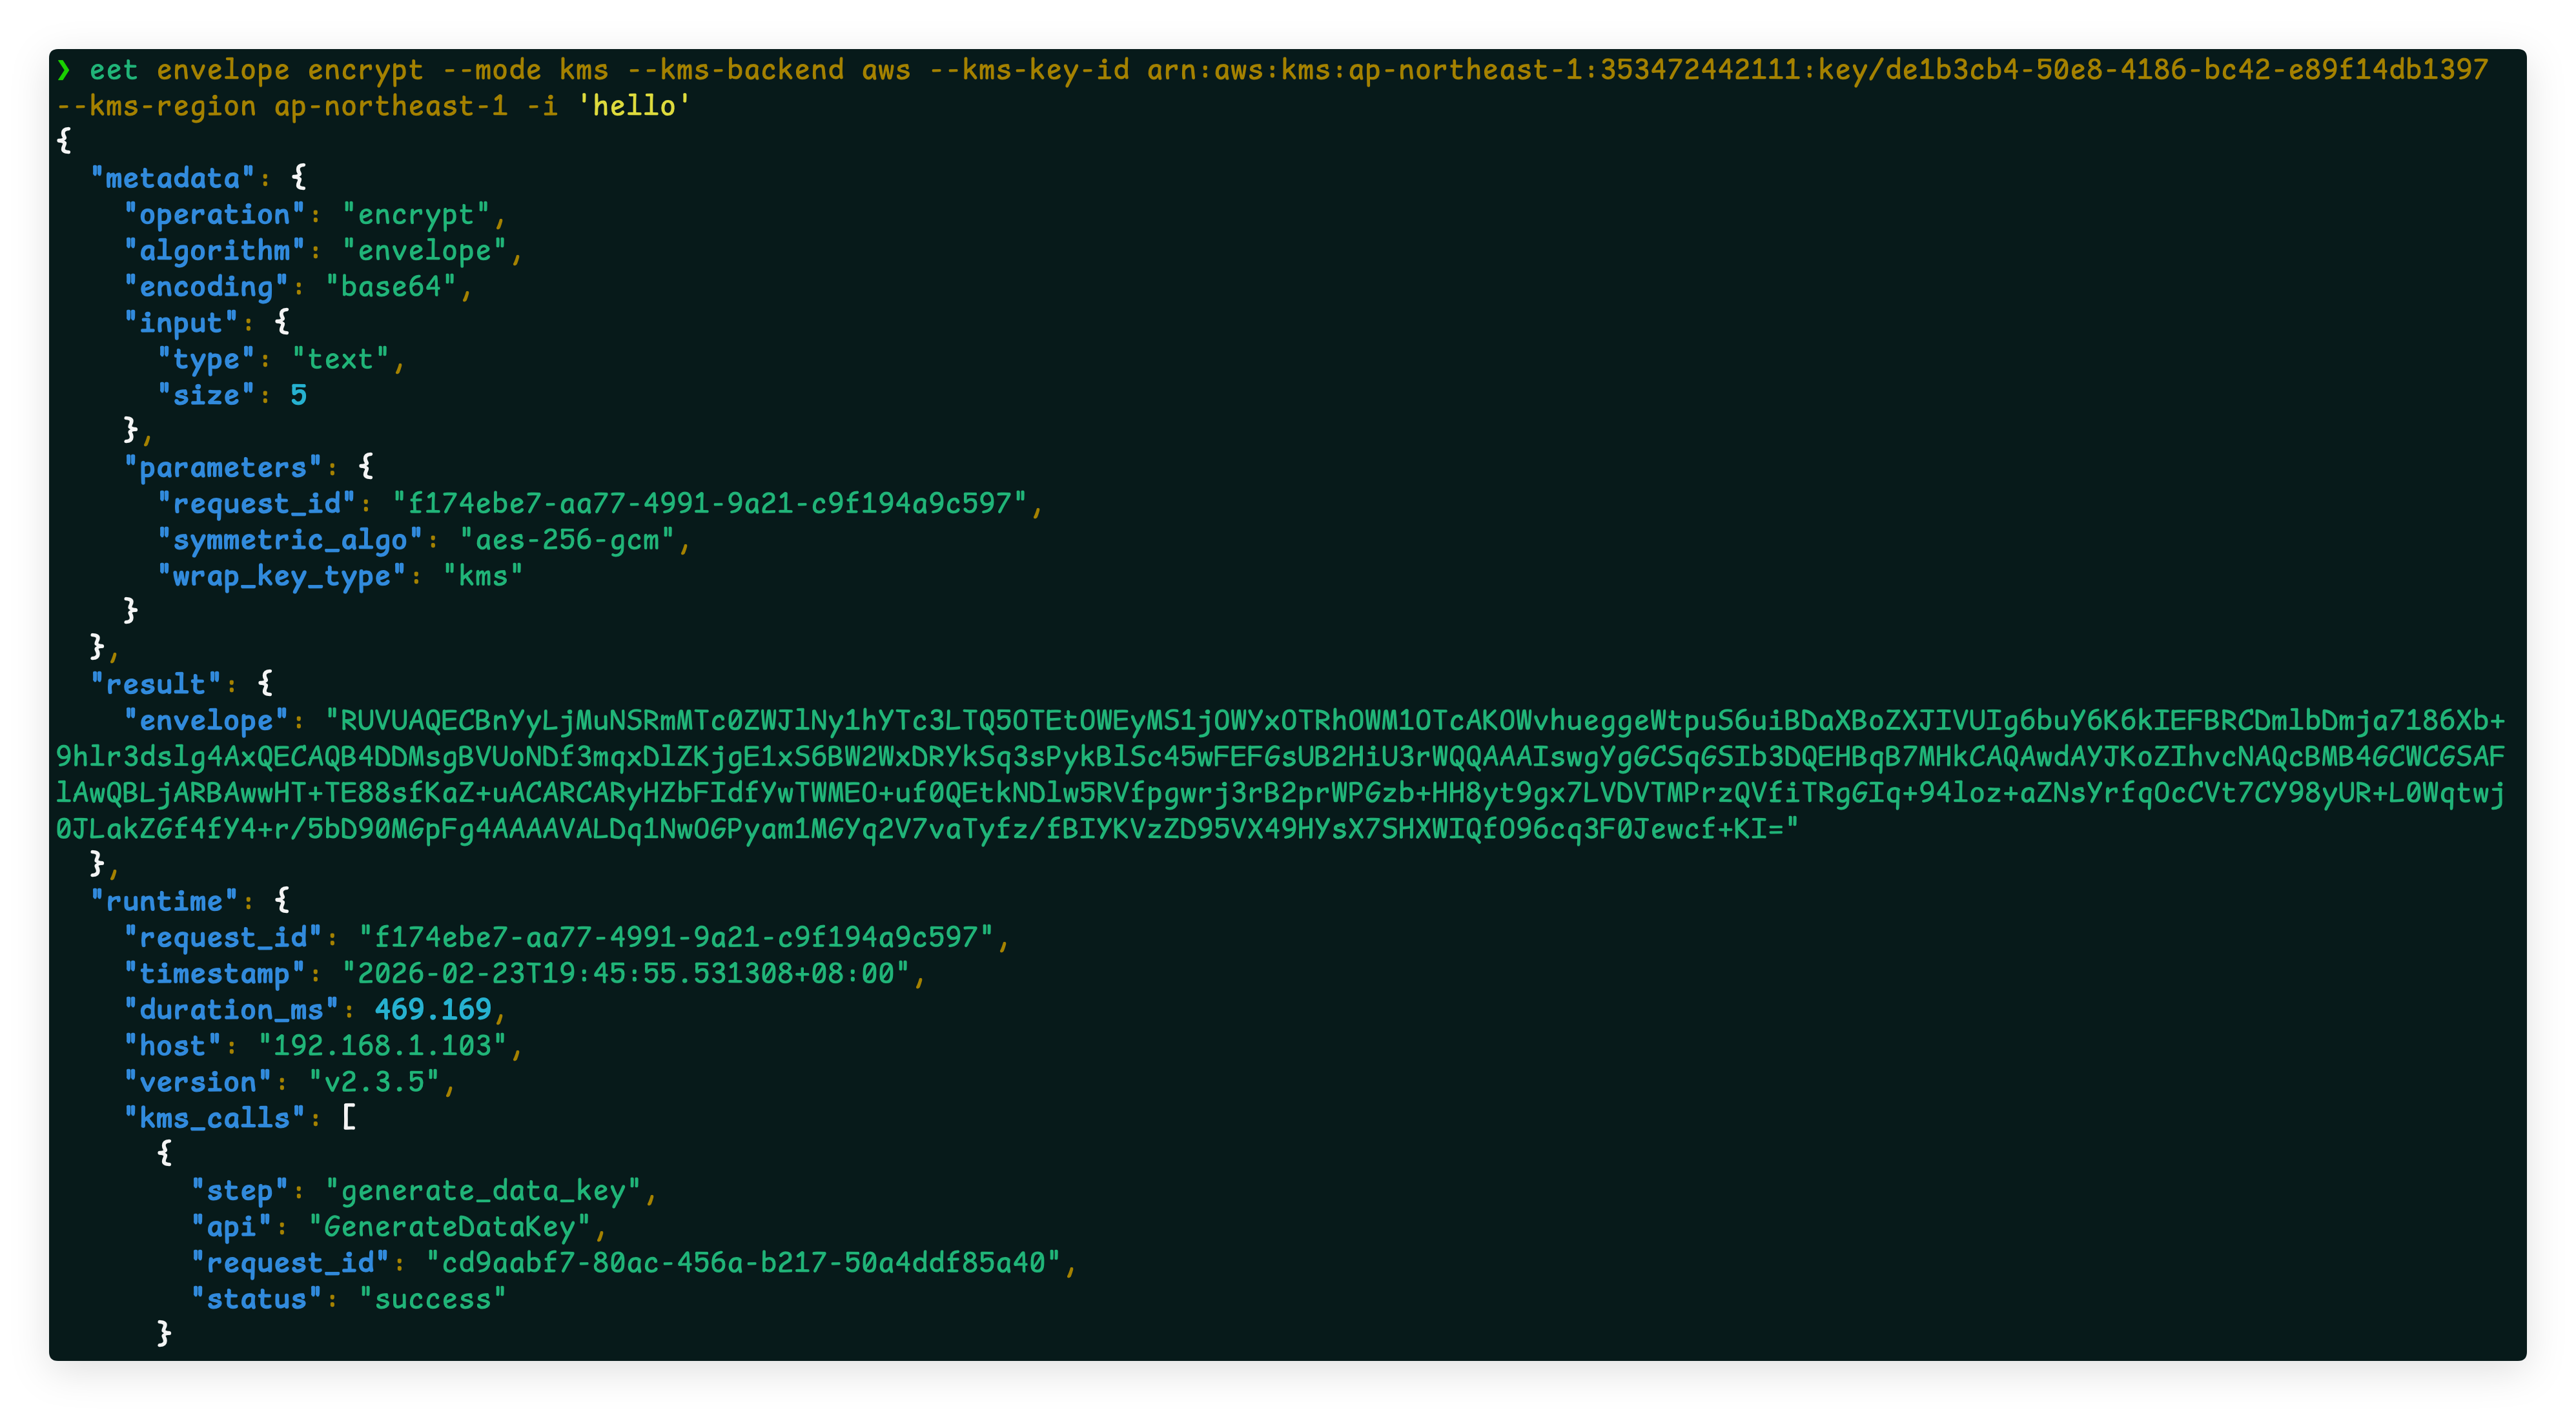Click the "envelope" key under result
Image resolution: width=2576 pixels, height=1410 pixels.
[206, 720]
